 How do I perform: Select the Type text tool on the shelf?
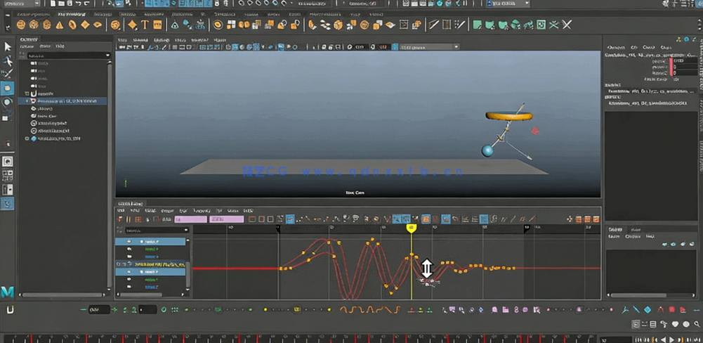pyautogui.click(x=145, y=25)
